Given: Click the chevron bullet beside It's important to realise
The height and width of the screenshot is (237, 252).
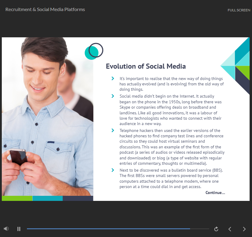Looking at the screenshot, I should [x=113, y=79].
